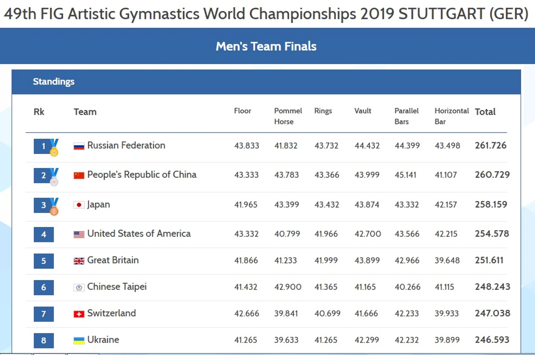Image resolution: width=535 pixels, height=355 pixels.
Task: Click the Total column header
Action: click(485, 112)
